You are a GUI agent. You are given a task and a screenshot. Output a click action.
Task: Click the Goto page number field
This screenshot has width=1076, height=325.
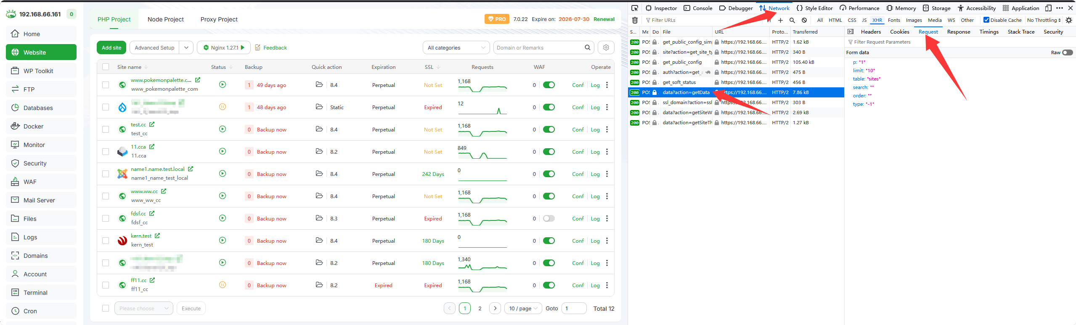click(574, 309)
